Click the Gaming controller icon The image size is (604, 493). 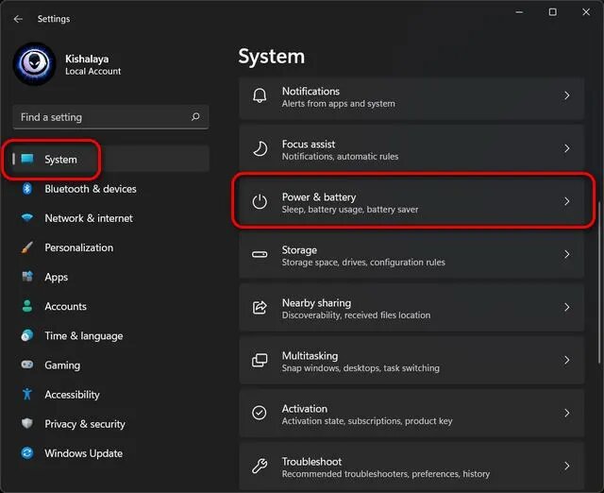27,365
